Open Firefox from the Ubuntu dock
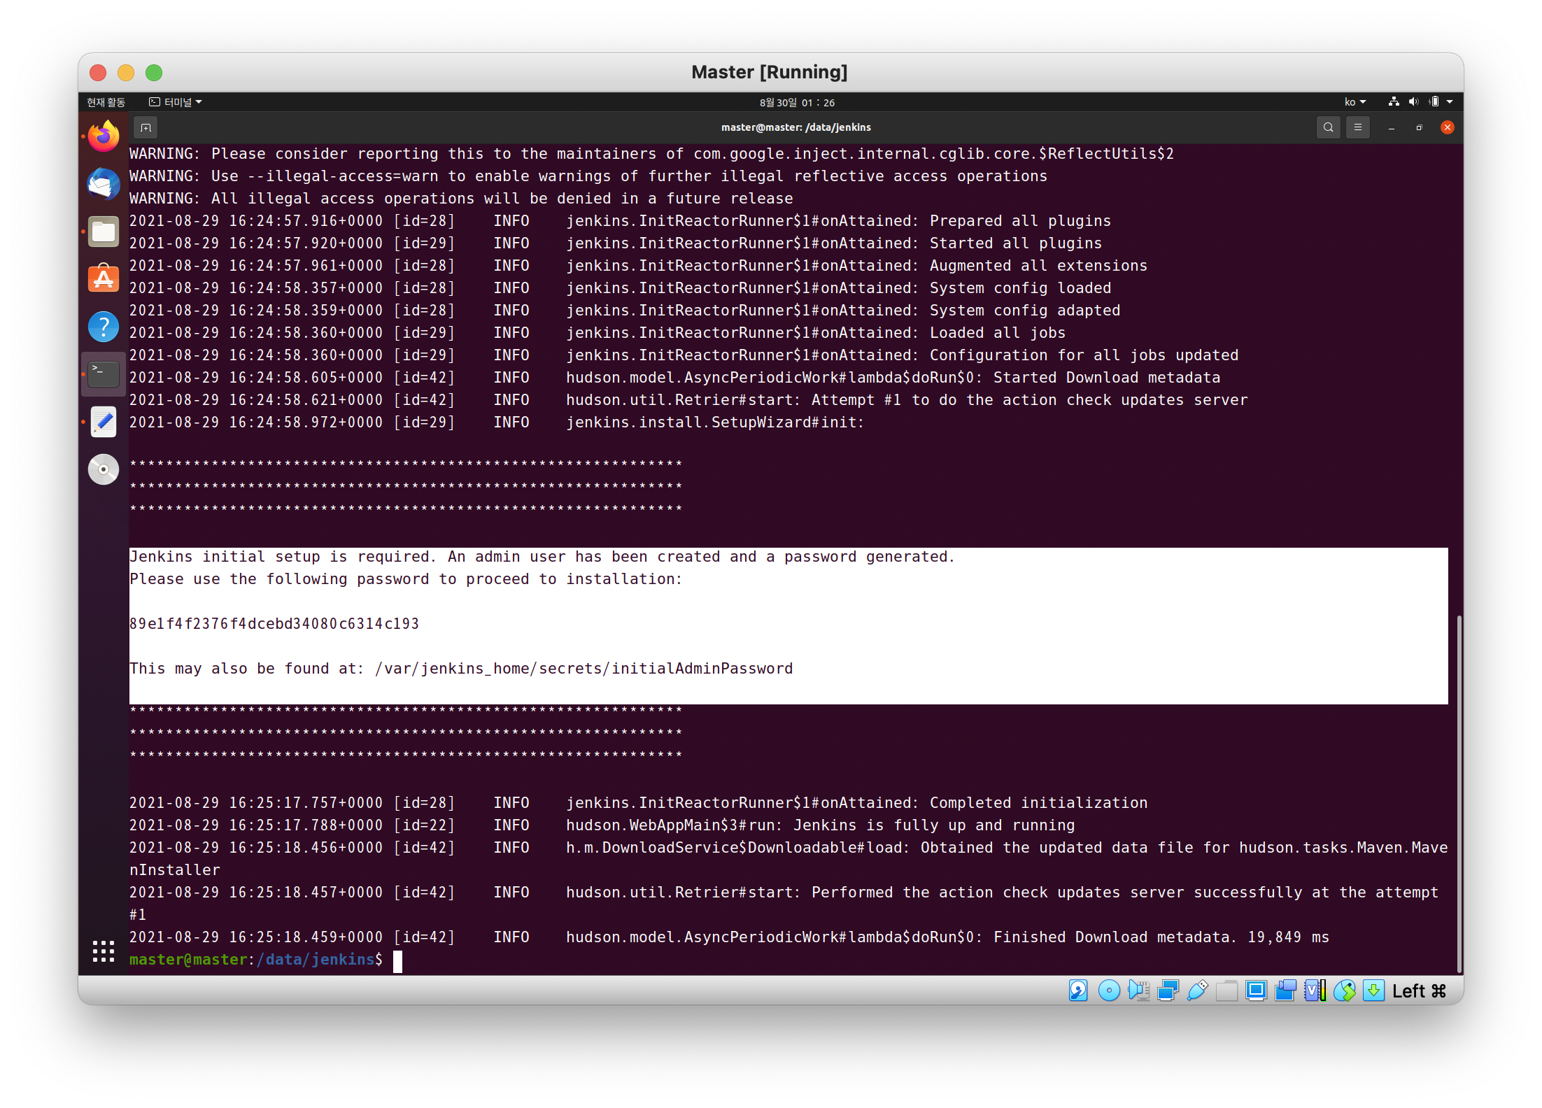The image size is (1542, 1108). [x=104, y=136]
